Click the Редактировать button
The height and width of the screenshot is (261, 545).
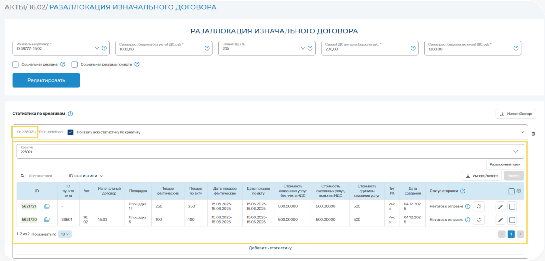[46, 80]
